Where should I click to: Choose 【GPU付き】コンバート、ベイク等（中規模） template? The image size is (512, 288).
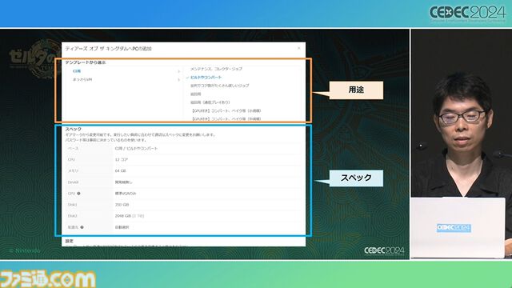click(x=226, y=119)
